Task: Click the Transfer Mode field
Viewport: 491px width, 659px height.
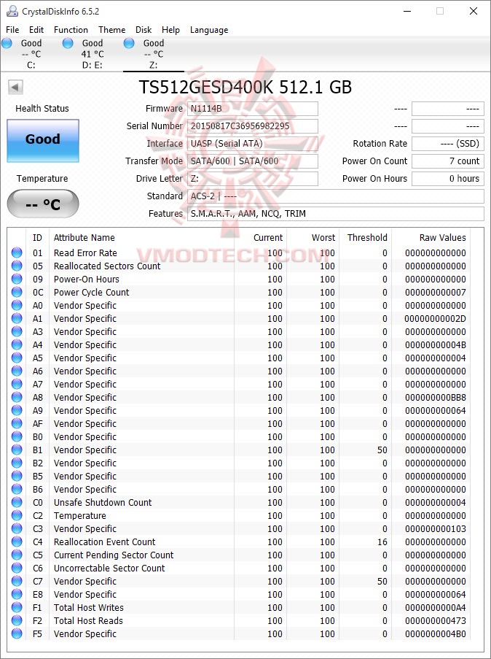Action: coord(252,161)
